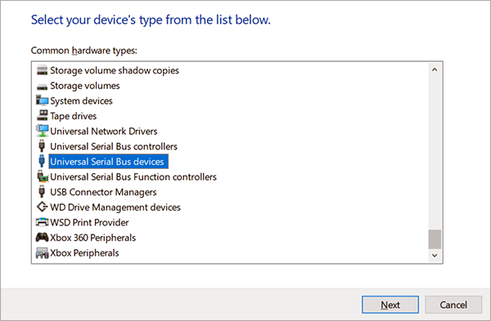Select Universal Network Drivers entry

point(104,132)
